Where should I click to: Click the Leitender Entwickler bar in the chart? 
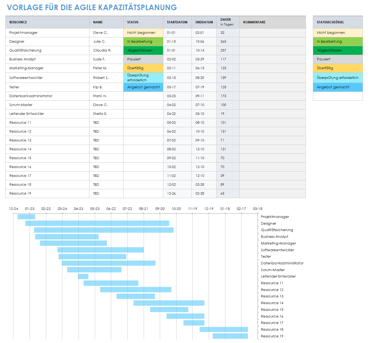[x=83, y=276]
